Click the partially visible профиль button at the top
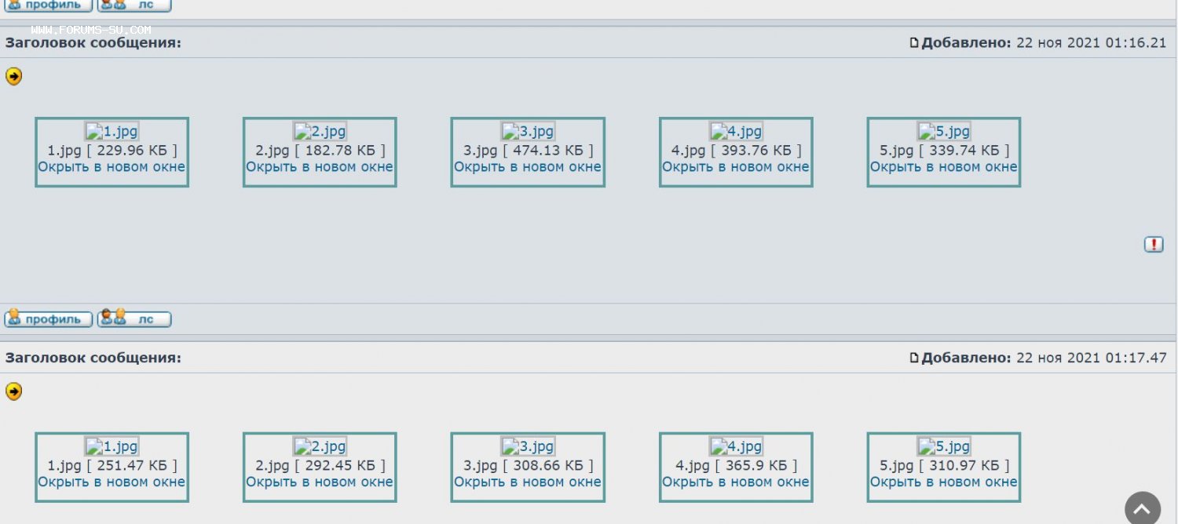Viewport: 1178px width, 524px height. pos(48,5)
